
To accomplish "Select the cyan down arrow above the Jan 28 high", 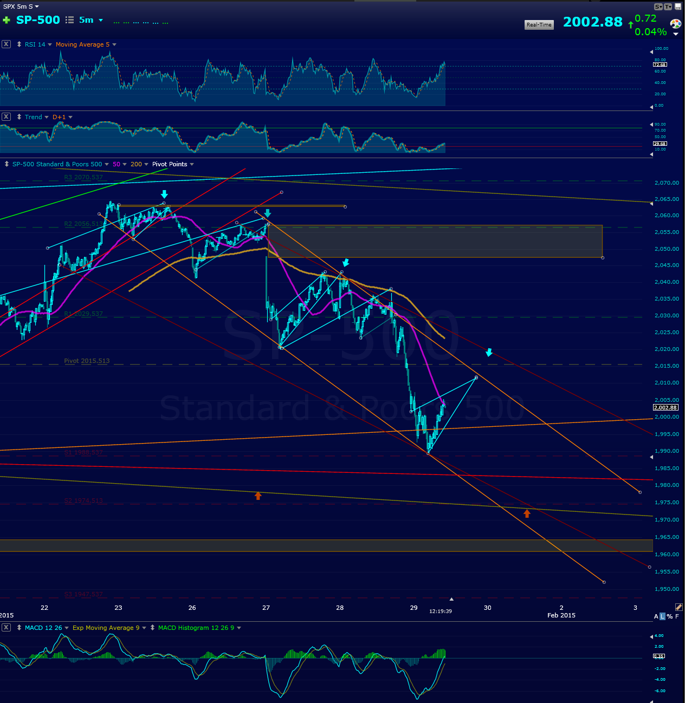I will click(x=346, y=263).
